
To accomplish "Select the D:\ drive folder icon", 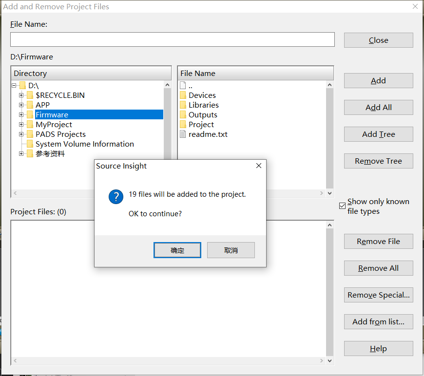I will [23, 85].
